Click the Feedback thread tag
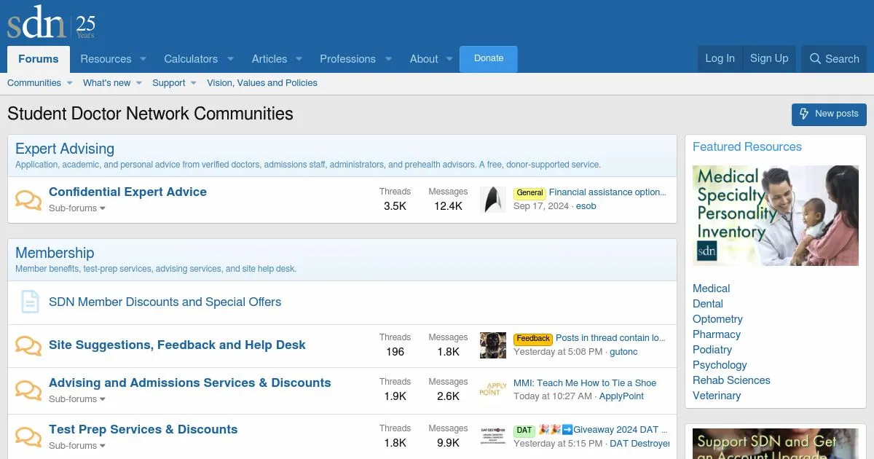 coord(533,339)
